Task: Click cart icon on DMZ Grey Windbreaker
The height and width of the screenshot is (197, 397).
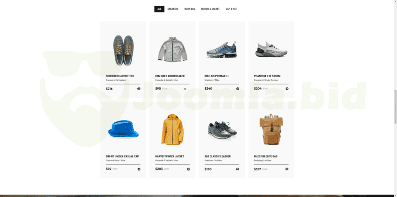Action: tap(185, 89)
